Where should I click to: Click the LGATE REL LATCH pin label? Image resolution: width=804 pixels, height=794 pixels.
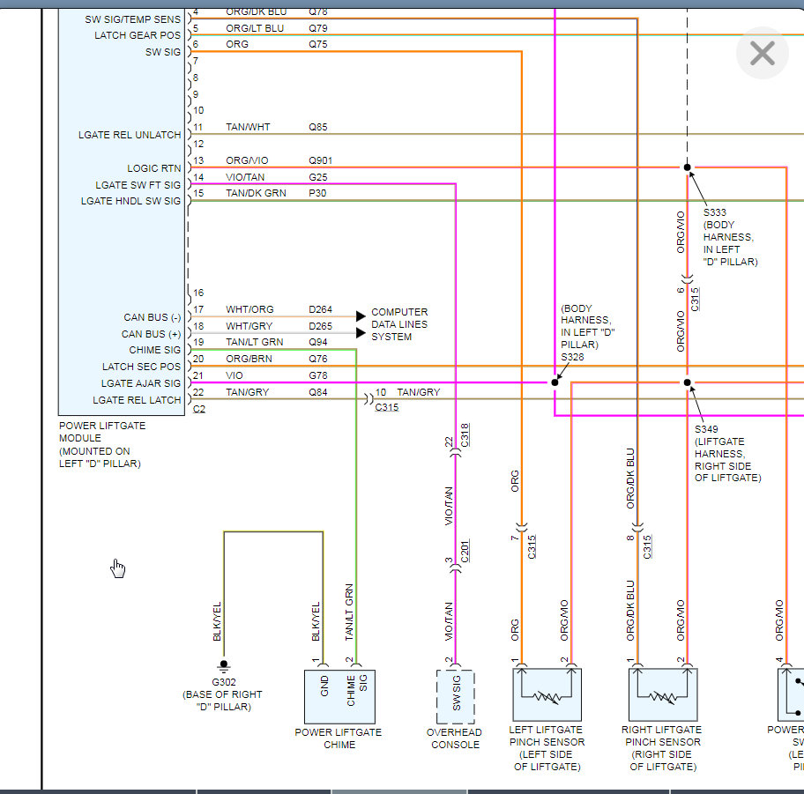[137, 400]
